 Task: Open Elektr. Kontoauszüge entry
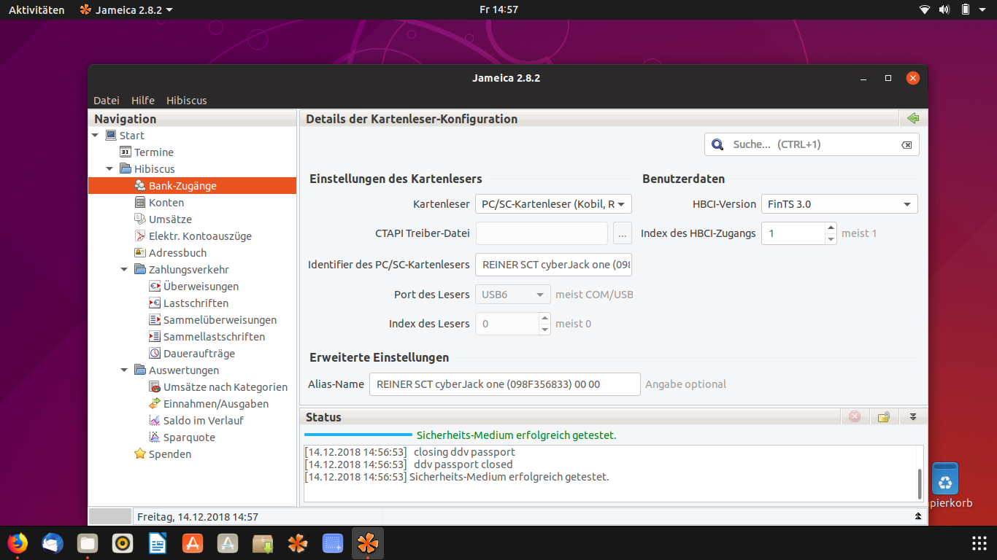click(193, 236)
